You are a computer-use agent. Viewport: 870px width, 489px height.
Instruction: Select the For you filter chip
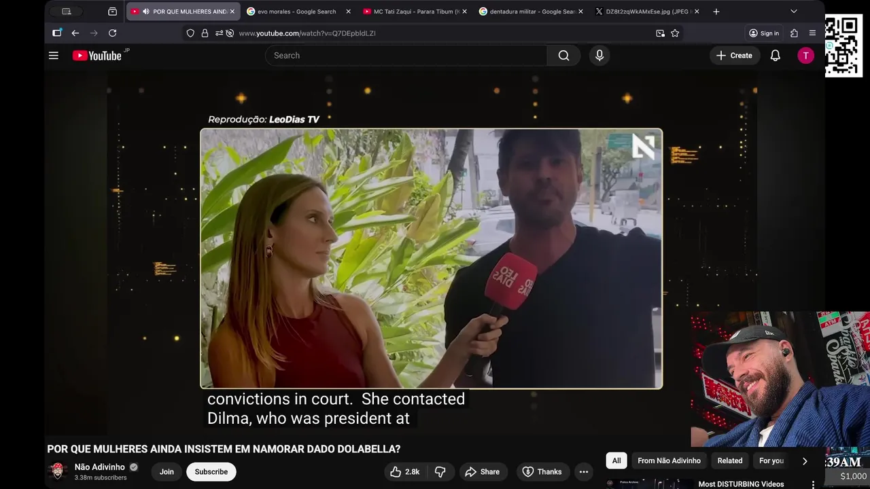[771, 460]
